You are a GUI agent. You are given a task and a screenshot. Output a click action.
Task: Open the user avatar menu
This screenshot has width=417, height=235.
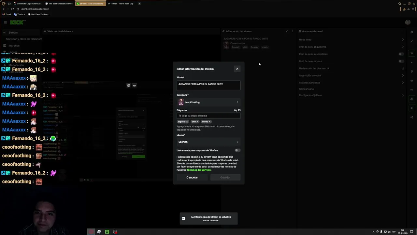(x=408, y=22)
